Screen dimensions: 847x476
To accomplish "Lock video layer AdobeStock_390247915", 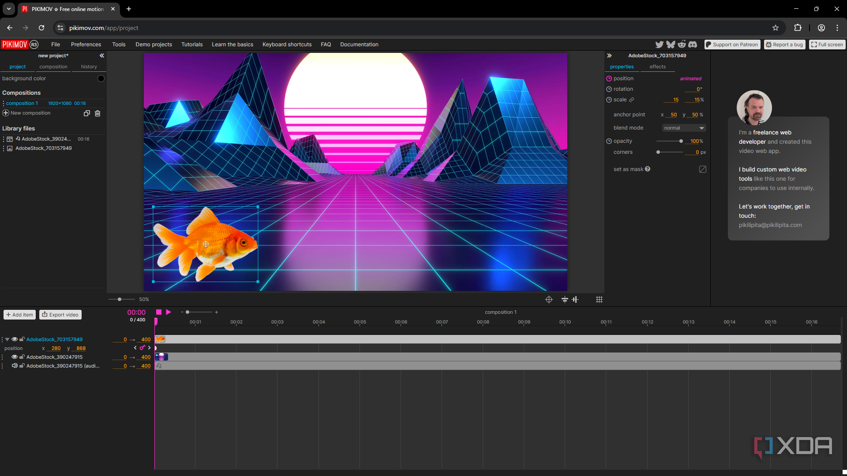I will [x=22, y=357].
